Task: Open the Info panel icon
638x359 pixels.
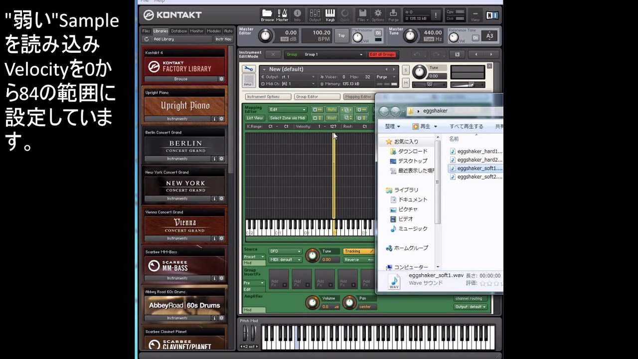Action: [x=297, y=15]
